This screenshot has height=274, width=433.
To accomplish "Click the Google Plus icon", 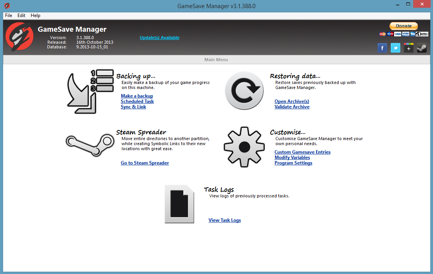I will tap(409, 48).
